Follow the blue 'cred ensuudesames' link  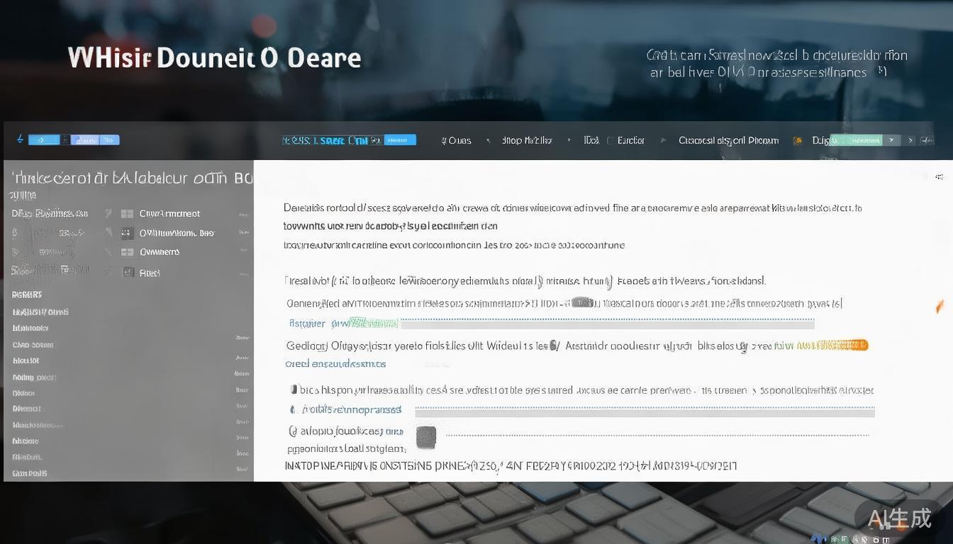coord(335,364)
